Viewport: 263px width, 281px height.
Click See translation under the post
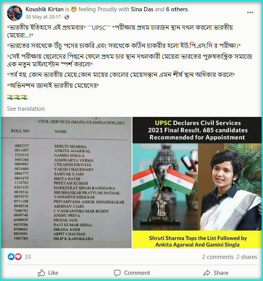[26, 109]
